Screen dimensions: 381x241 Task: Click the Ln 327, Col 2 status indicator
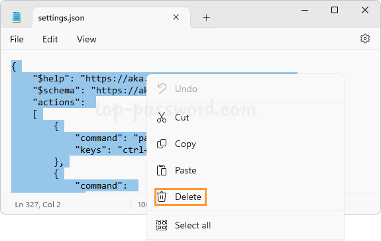38,205
